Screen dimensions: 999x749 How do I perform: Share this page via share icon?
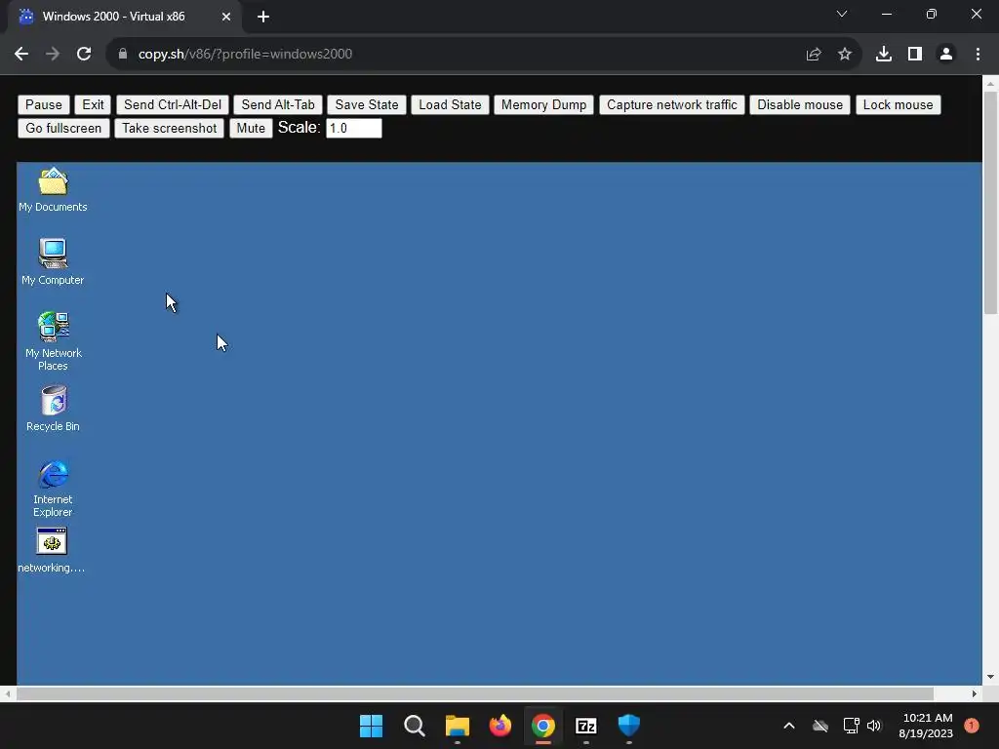tap(814, 54)
